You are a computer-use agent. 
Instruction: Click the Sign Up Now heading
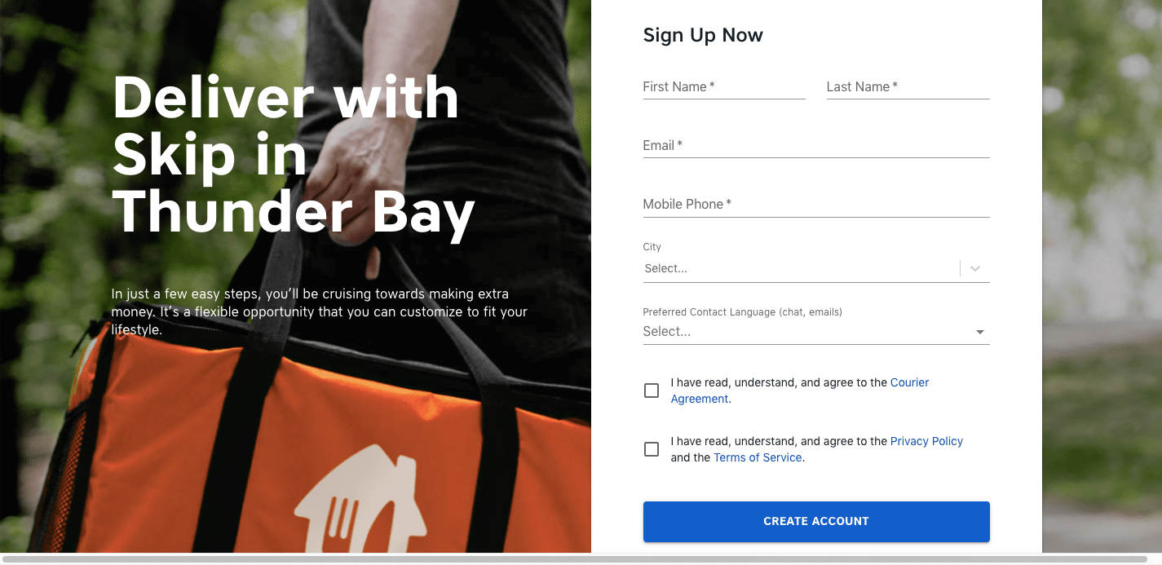pos(703,35)
